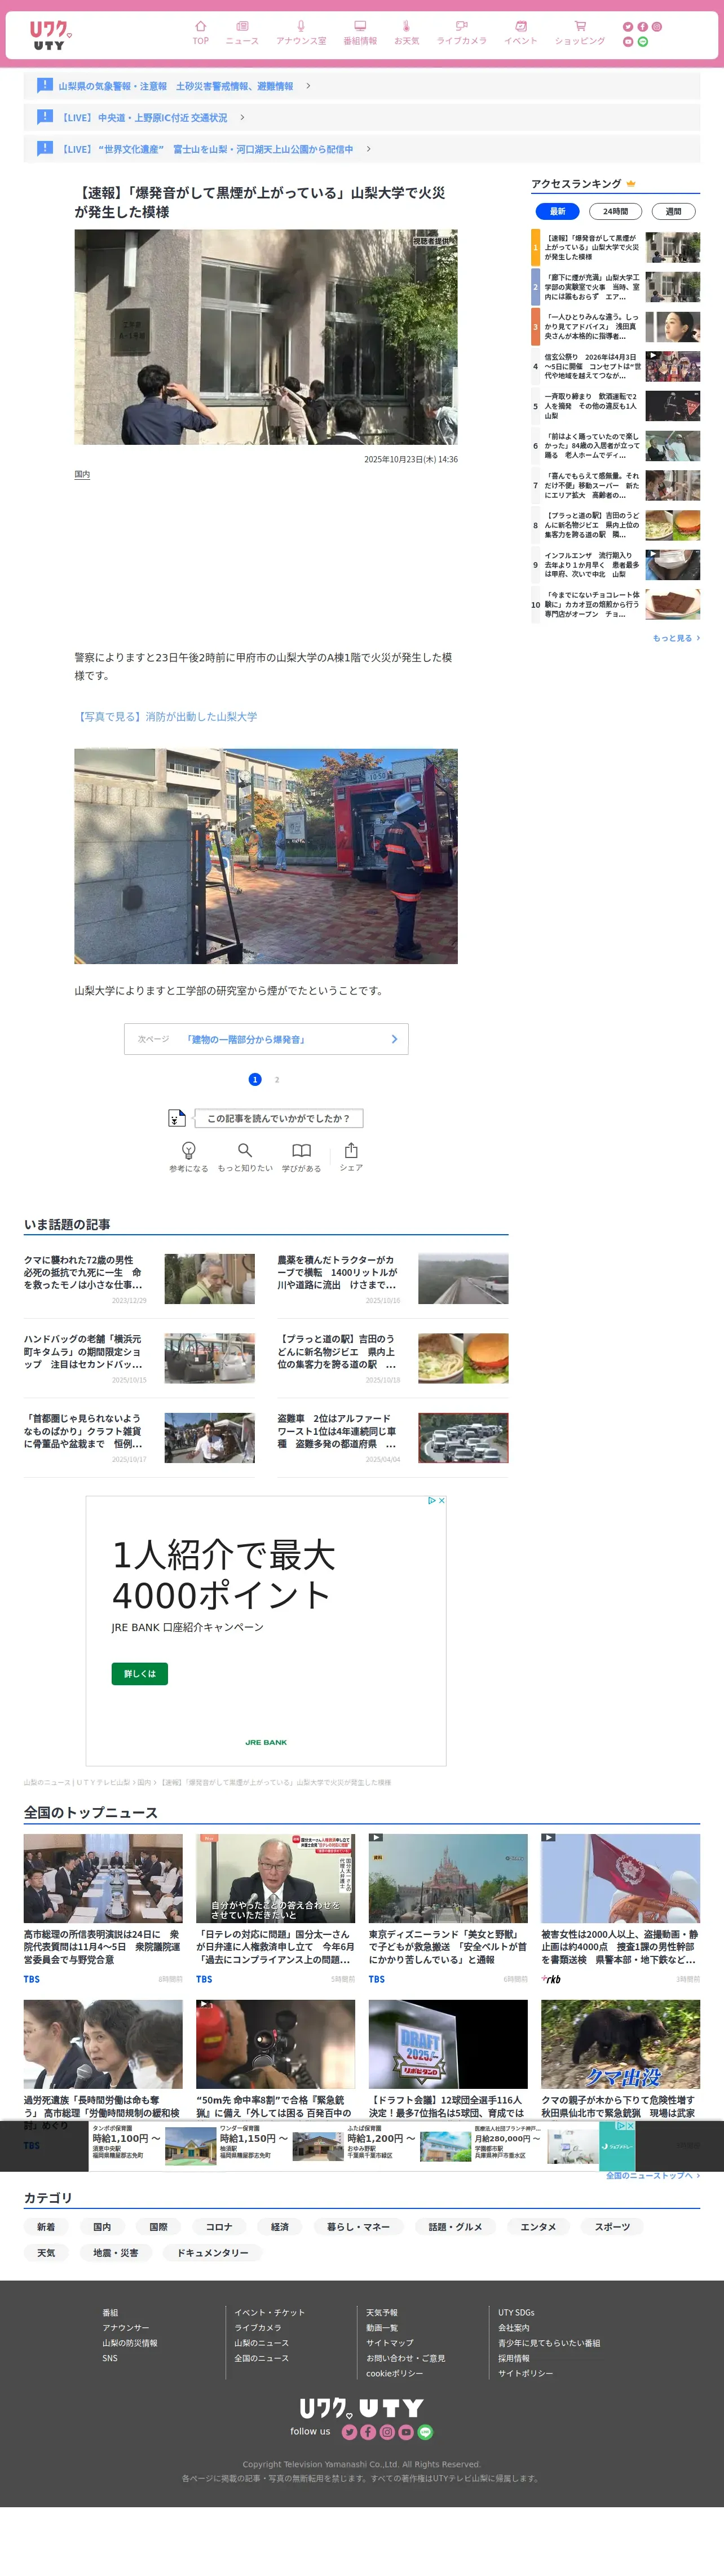Open ライブカメラ camera nav item
This screenshot has height=2576, width=724.
coord(461,33)
